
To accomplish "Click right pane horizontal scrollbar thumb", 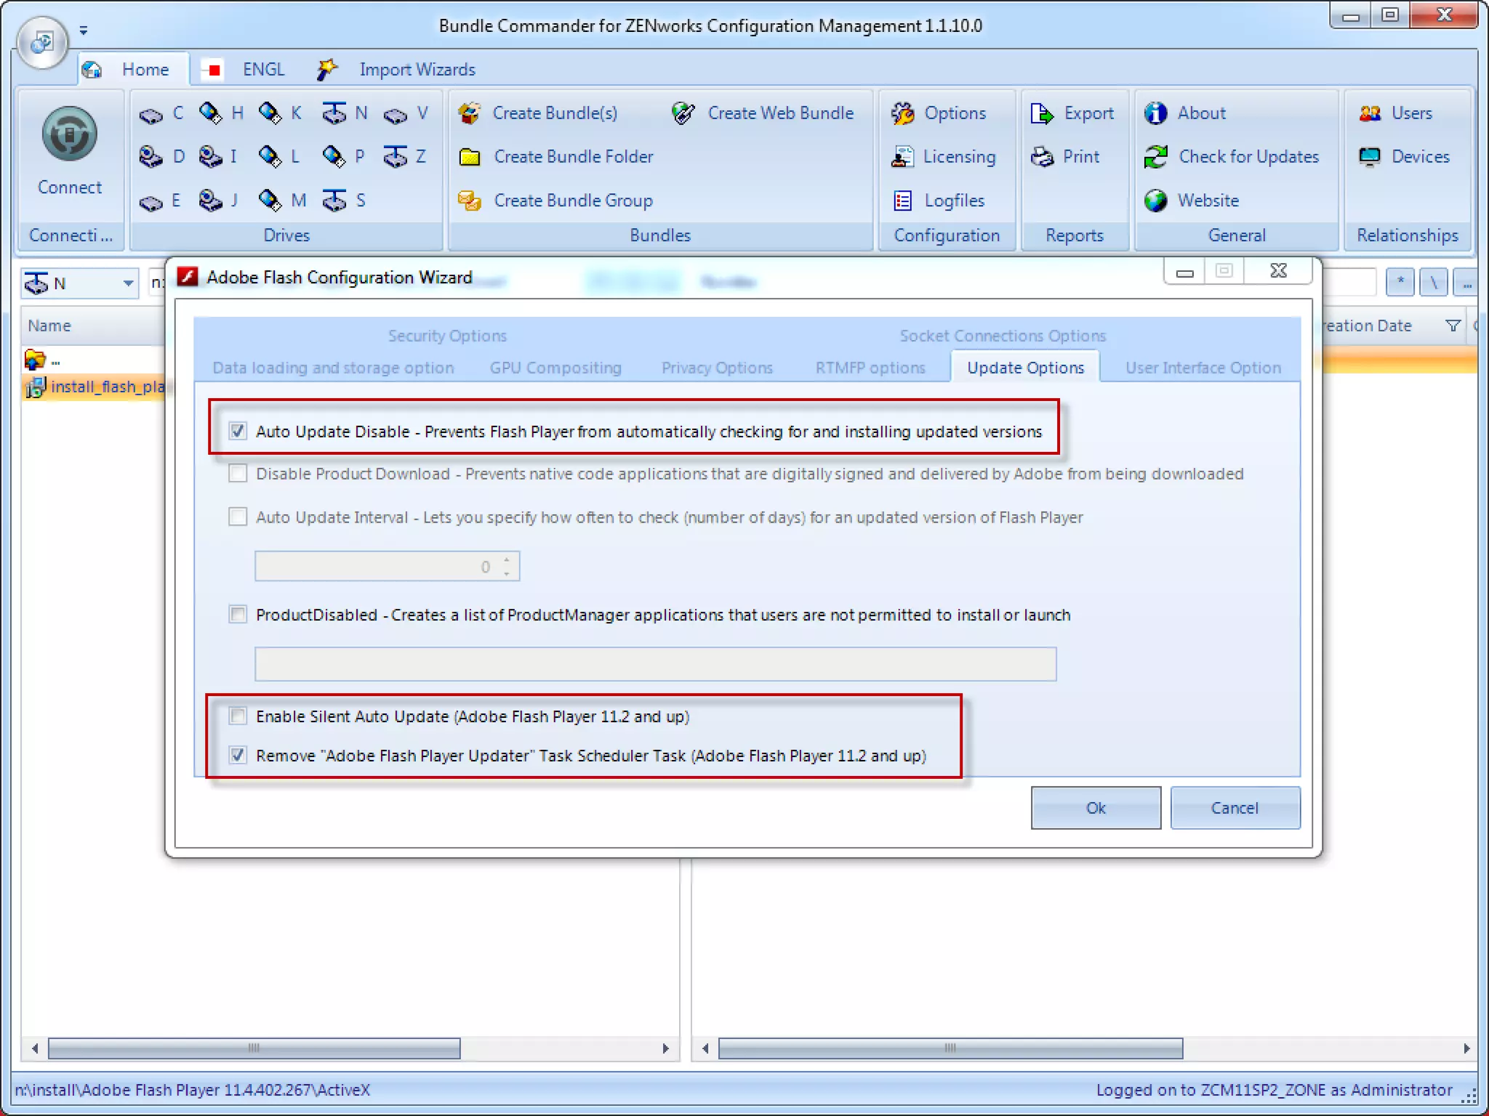I will click(x=950, y=1048).
